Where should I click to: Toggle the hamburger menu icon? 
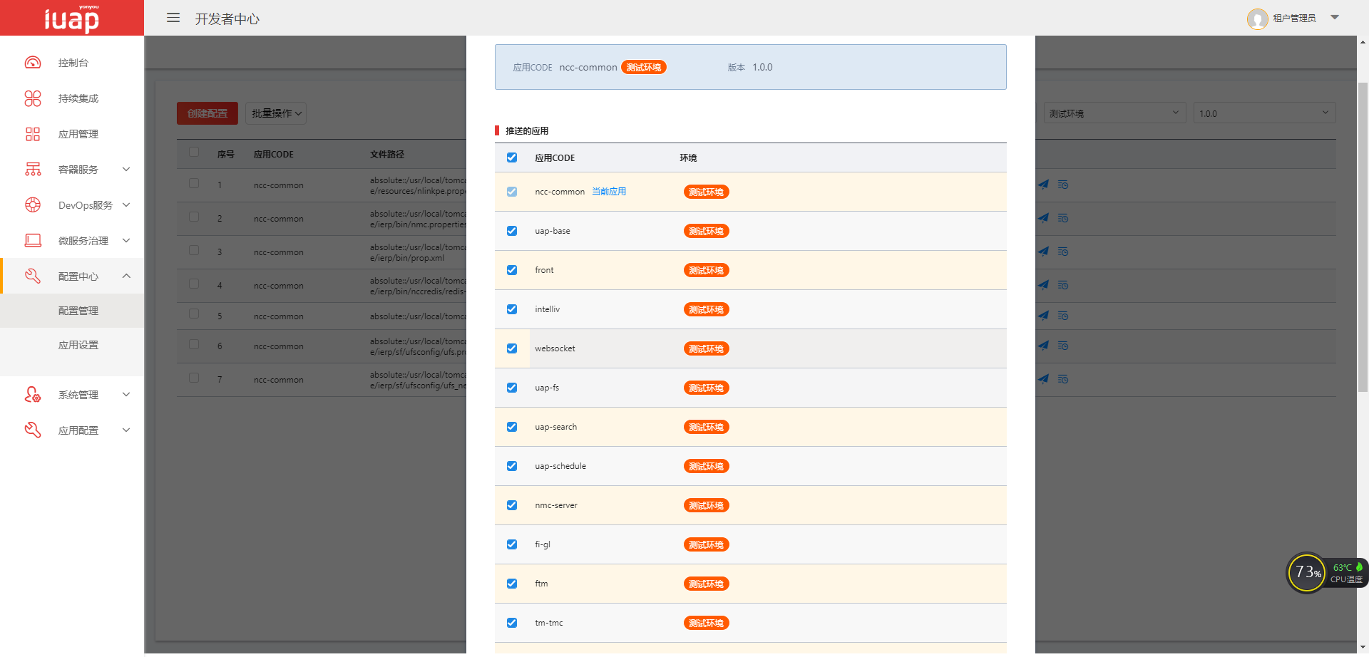(173, 18)
